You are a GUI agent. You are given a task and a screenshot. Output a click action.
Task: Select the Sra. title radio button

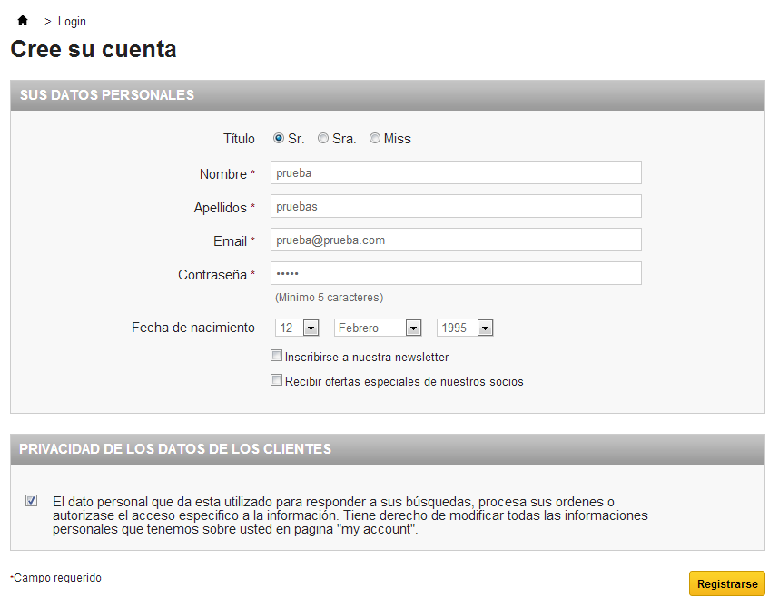[x=323, y=138]
